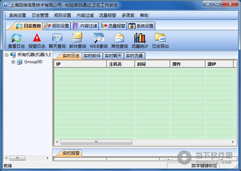The width and height of the screenshot is (241, 171).
Task: Switch to the 系统设置 toolbar tab
Action: pos(141,26)
